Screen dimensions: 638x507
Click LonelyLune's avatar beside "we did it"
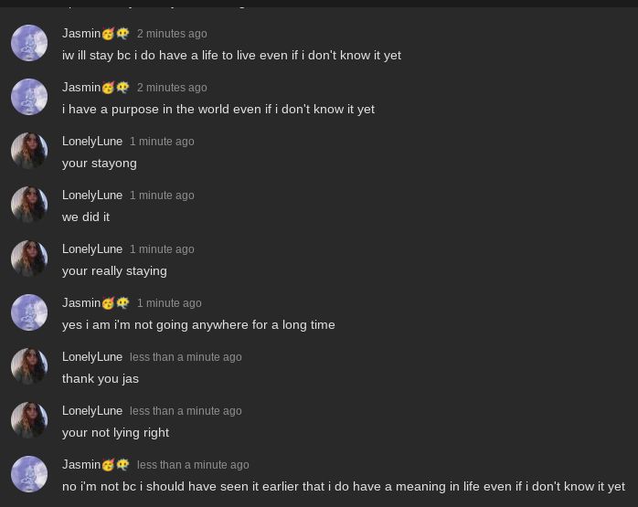click(29, 205)
